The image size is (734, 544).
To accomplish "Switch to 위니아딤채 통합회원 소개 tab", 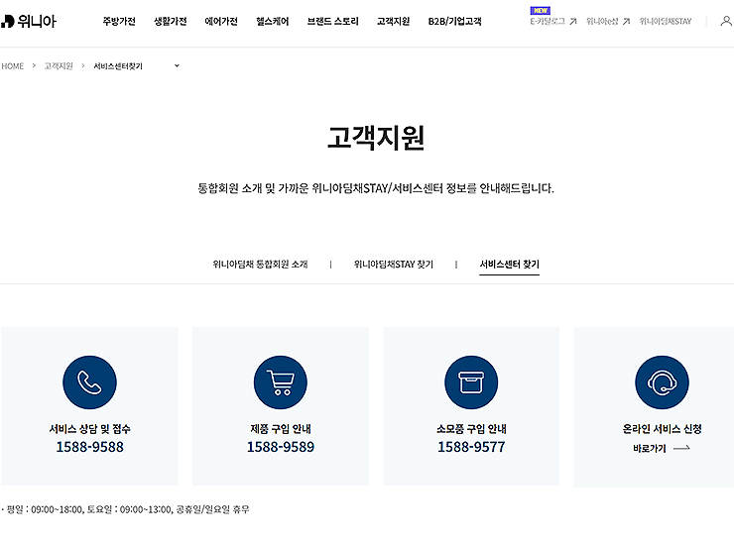I will coord(260,265).
